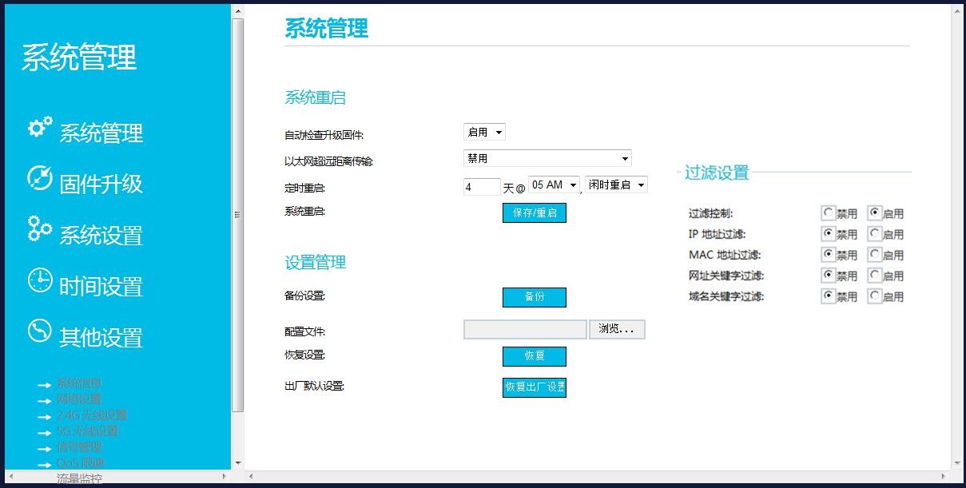The width and height of the screenshot is (966, 488).
Task: Click the 恢复 button
Action: (535, 356)
